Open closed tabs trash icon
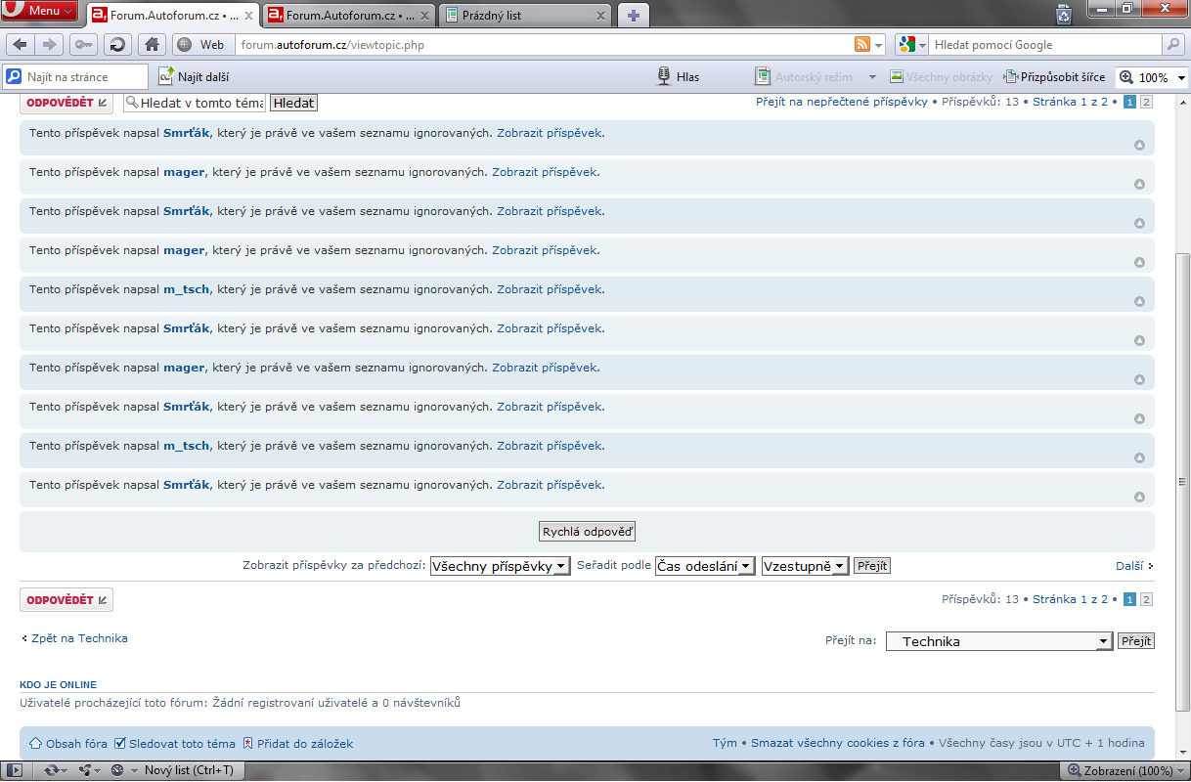Image resolution: width=1191 pixels, height=782 pixels. pyautogui.click(x=1064, y=14)
